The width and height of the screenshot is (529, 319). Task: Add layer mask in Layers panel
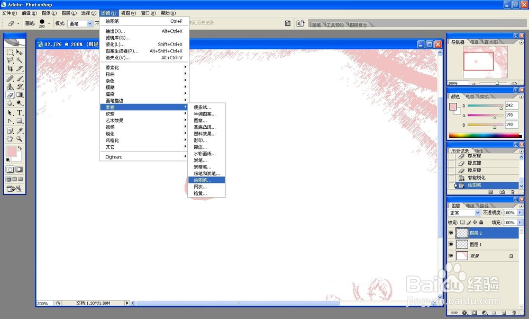[475, 313]
